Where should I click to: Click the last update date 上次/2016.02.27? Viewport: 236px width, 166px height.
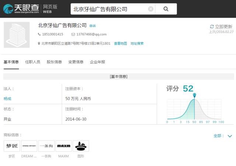pyautogui.click(x=221, y=32)
